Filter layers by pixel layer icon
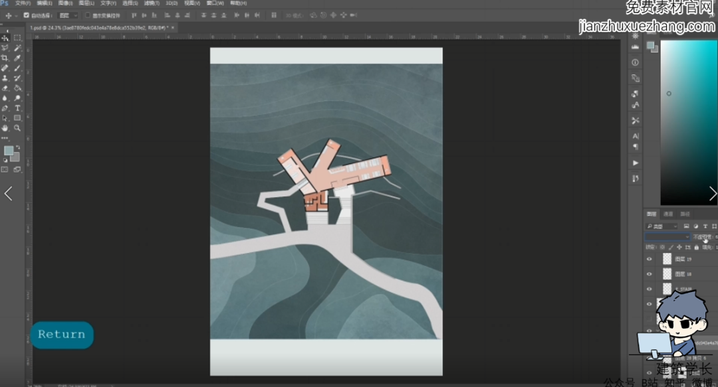The width and height of the screenshot is (718, 387). pos(686,226)
